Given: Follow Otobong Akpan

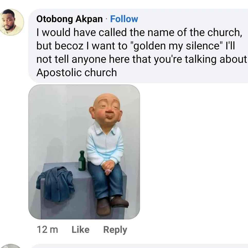Looking at the screenshot, I should pyautogui.click(x=124, y=19).
